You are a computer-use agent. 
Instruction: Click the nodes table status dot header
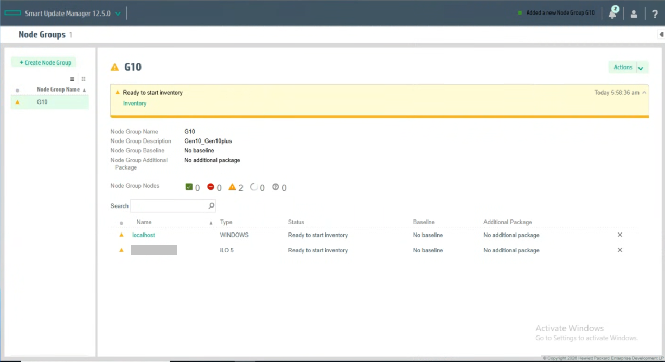click(121, 223)
